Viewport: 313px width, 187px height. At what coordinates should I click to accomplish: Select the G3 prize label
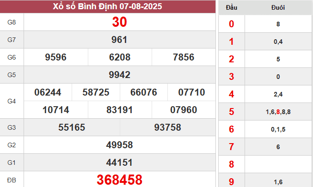point(12,127)
